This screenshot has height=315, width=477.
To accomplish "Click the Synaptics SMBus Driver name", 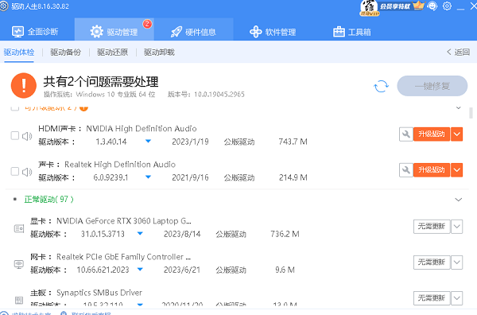I will coord(99,293).
